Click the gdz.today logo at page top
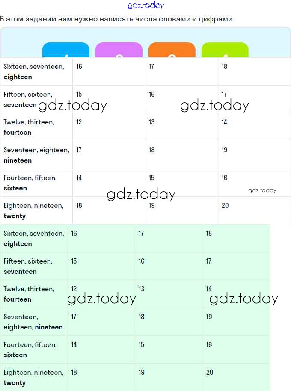 point(145,6)
